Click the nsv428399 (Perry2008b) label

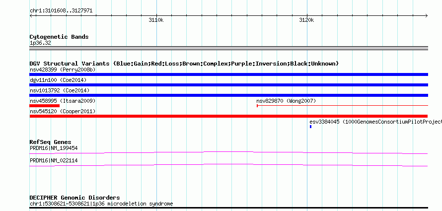[63, 70]
